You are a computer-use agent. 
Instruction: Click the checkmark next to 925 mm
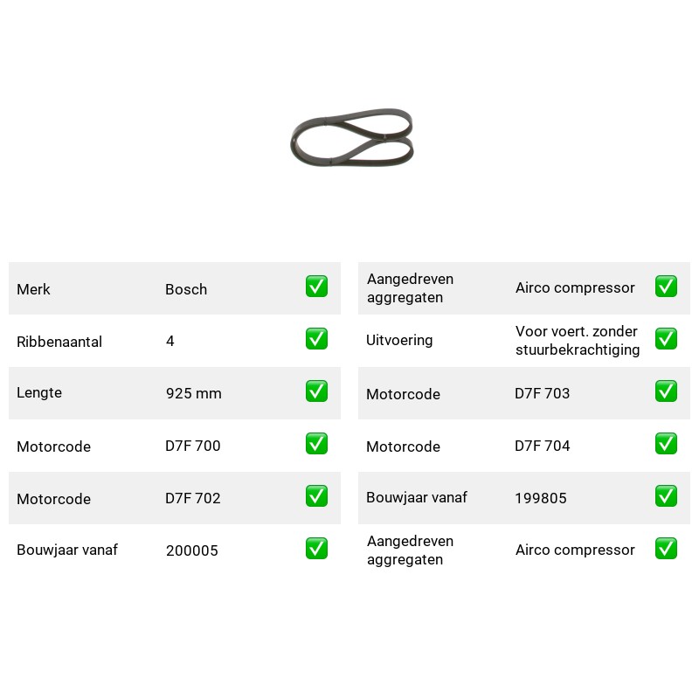pyautogui.click(x=316, y=391)
